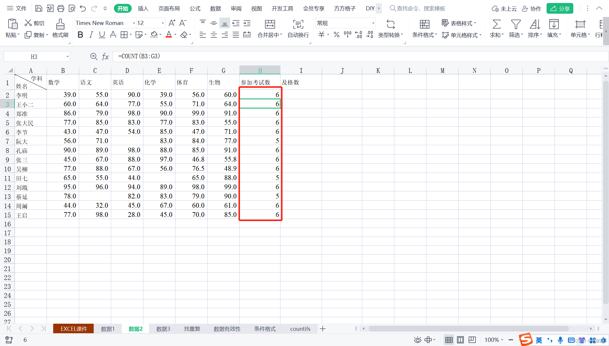
Task: Open the number format 常规 dropdown
Action: pyautogui.click(x=373, y=23)
